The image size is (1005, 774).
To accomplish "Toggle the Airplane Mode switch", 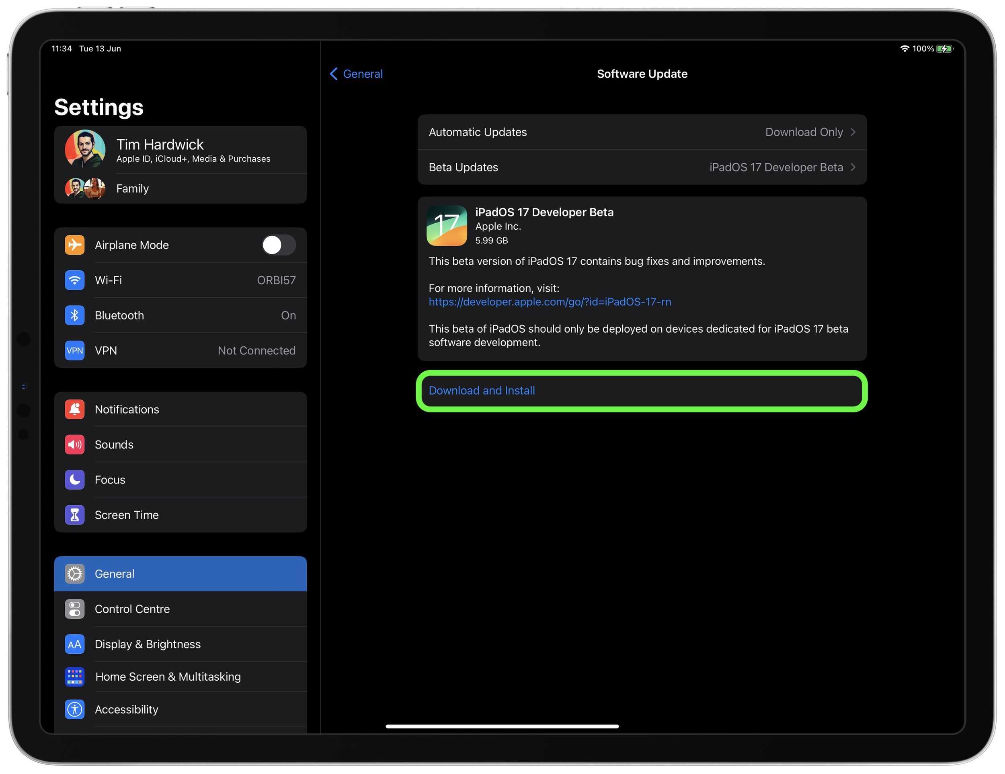I will 279,245.
